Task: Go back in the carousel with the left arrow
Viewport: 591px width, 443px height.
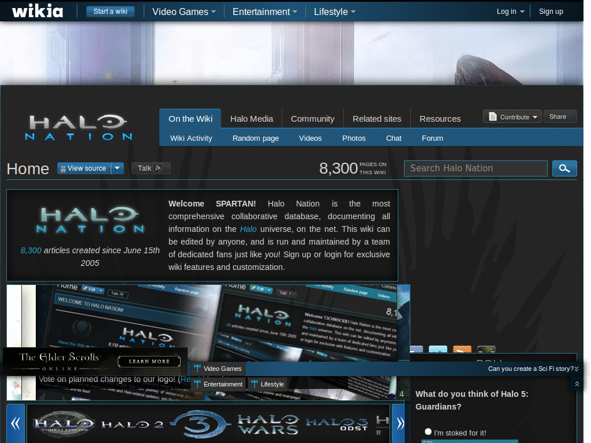Action: click(x=16, y=423)
